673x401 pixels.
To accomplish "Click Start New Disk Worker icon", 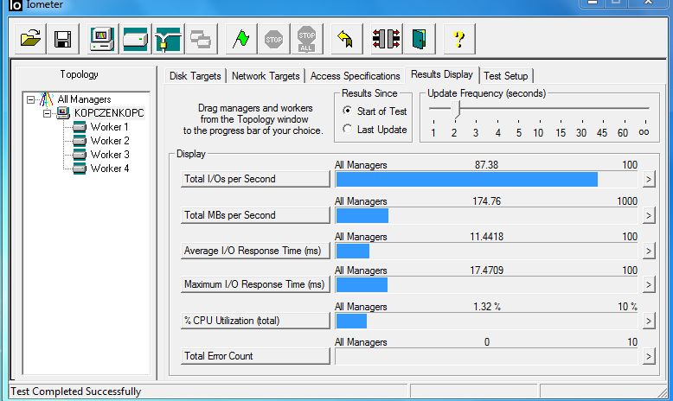I will coord(135,39).
